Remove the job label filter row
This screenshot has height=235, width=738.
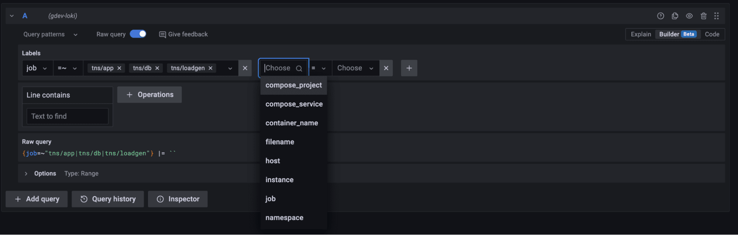[245, 68]
